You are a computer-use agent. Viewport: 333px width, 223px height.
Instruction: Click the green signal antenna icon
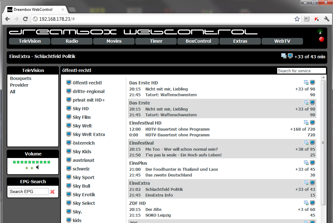point(320,32)
